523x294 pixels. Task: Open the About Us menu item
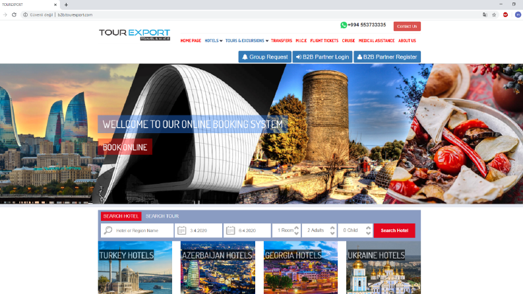click(x=408, y=41)
